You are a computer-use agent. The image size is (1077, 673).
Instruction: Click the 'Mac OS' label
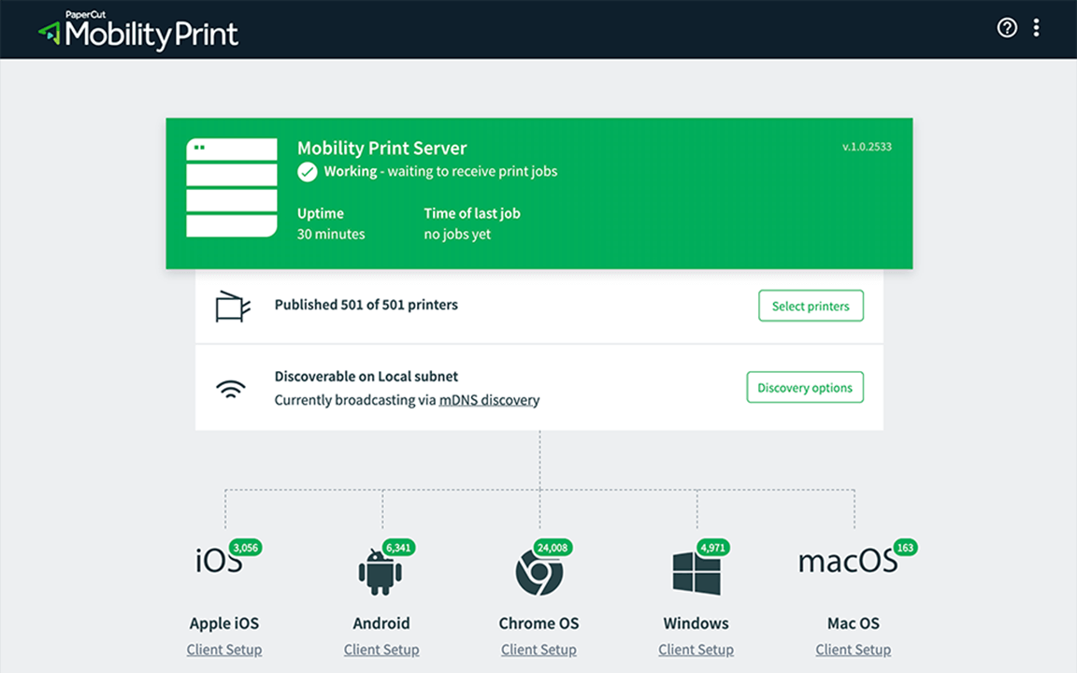(x=853, y=623)
